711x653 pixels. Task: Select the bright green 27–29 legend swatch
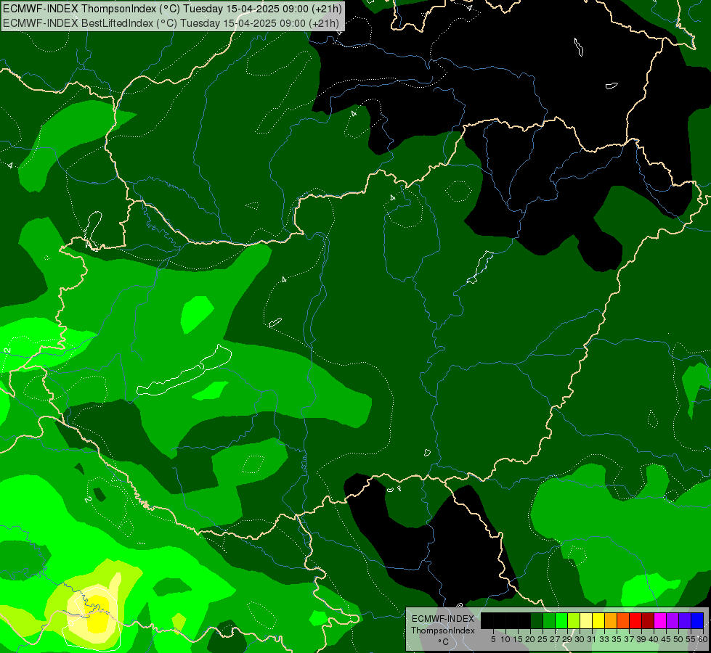(x=561, y=620)
